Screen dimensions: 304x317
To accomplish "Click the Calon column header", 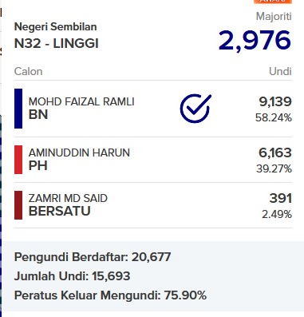I will [28, 71].
